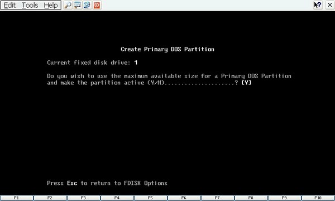The image size is (335, 201).
Task: Open the Help menu
Action: point(51,5)
